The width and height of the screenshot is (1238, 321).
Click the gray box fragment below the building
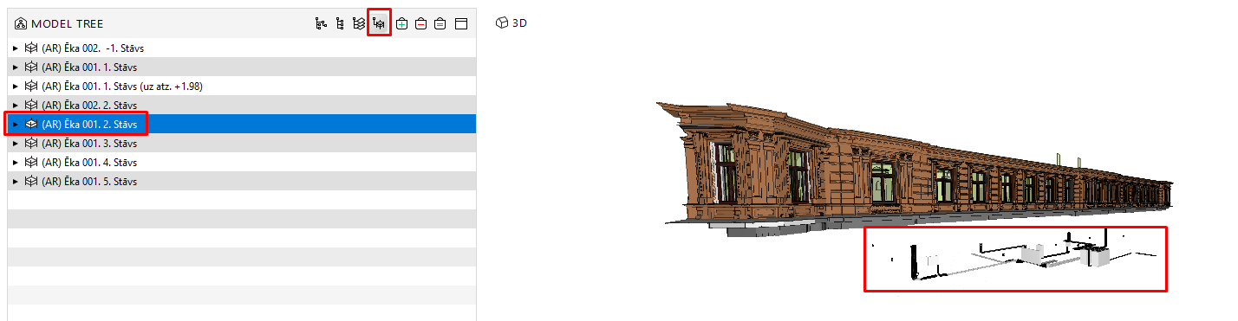(1095, 256)
